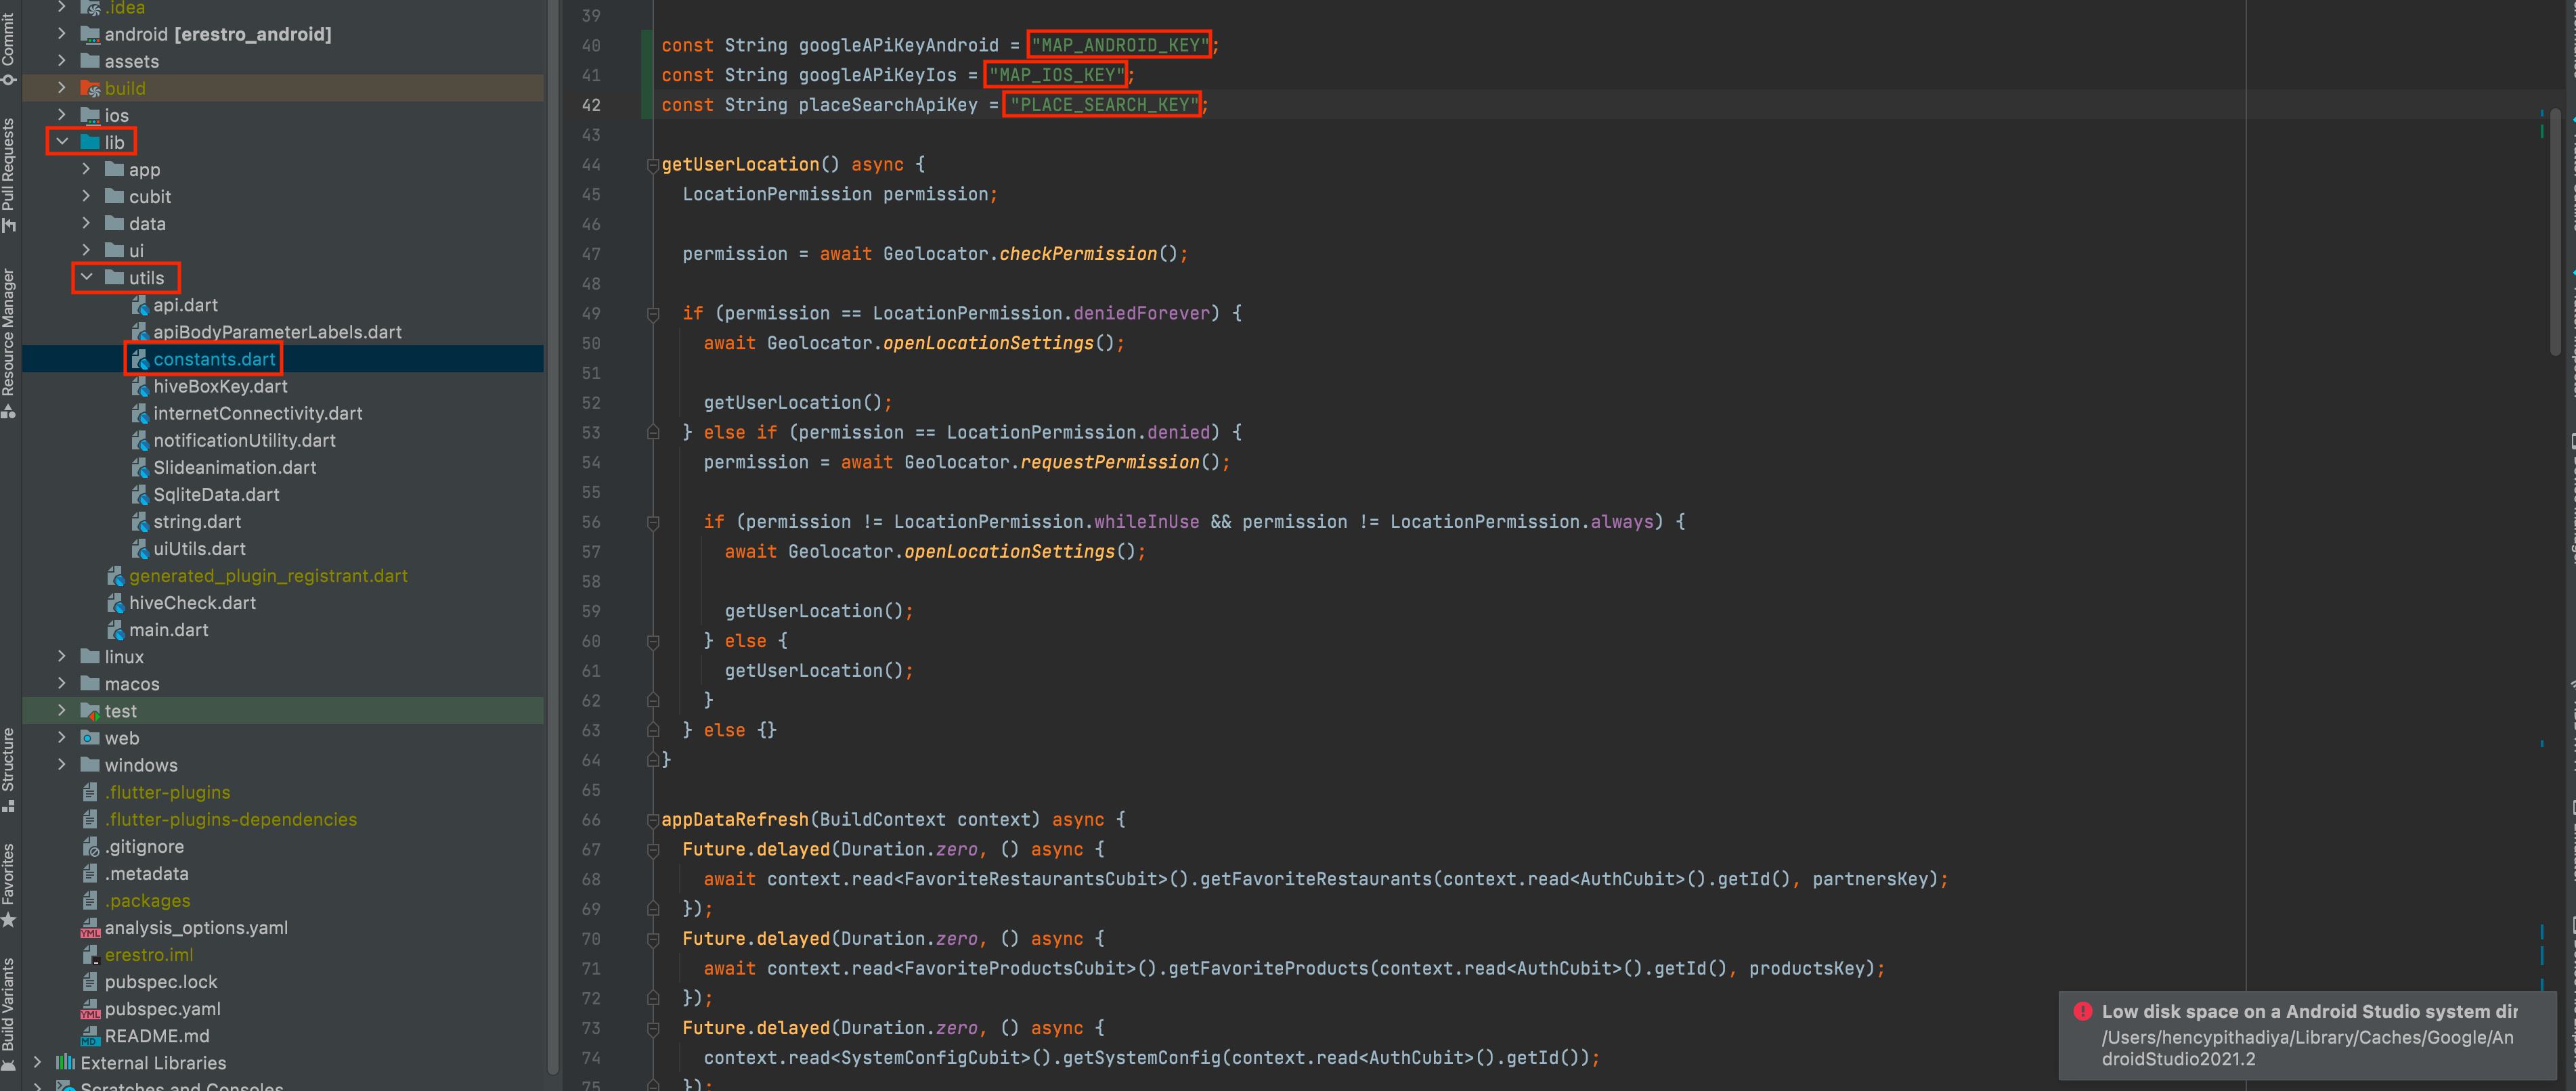Open the Structure tool window tab
This screenshot has height=1091, width=2576.
coord(9,769)
